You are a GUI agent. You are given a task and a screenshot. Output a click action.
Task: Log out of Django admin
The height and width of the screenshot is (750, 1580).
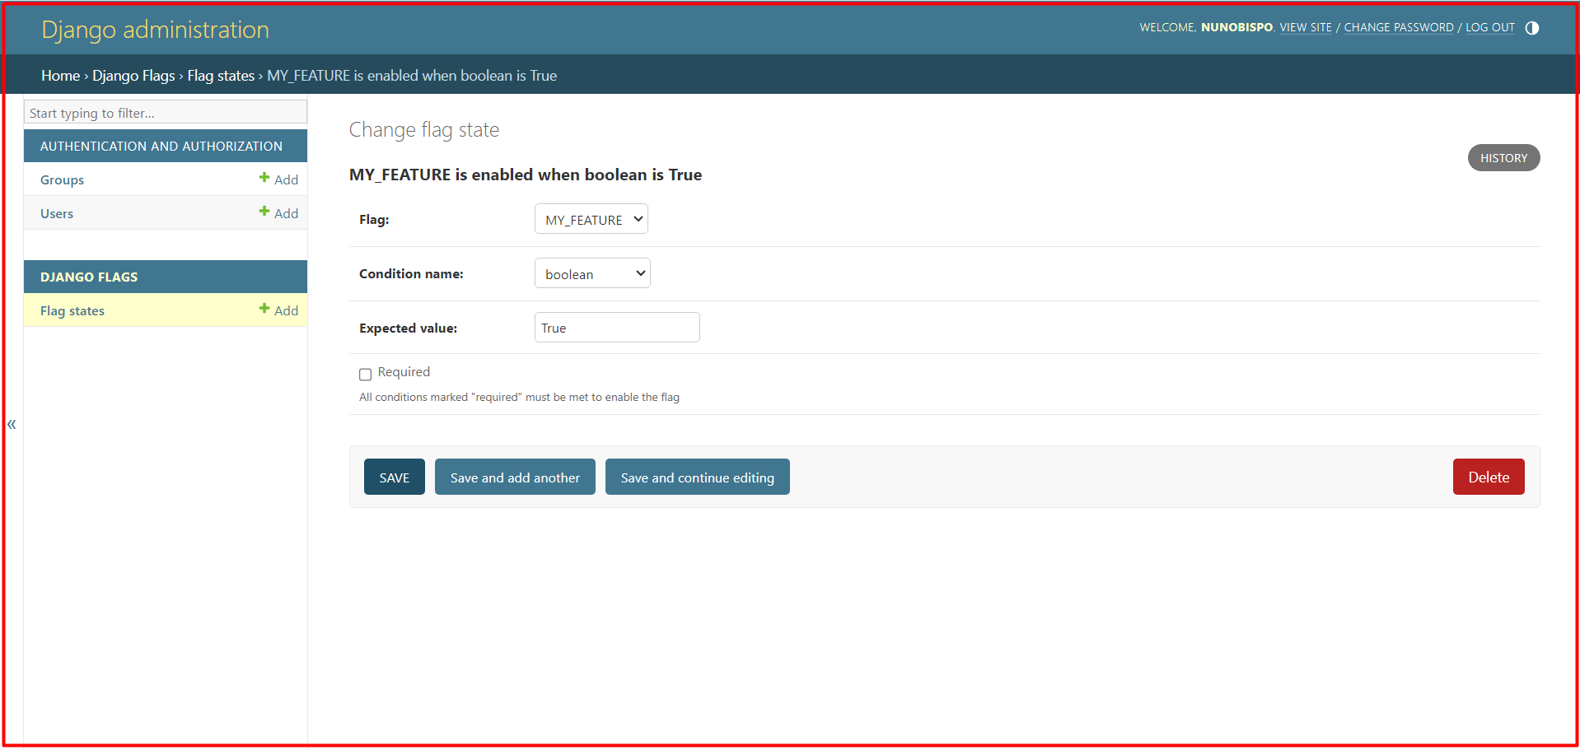(x=1489, y=27)
